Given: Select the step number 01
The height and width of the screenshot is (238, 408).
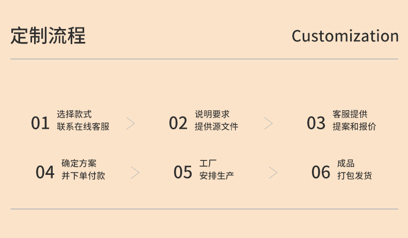Looking at the screenshot, I should click(x=40, y=123).
